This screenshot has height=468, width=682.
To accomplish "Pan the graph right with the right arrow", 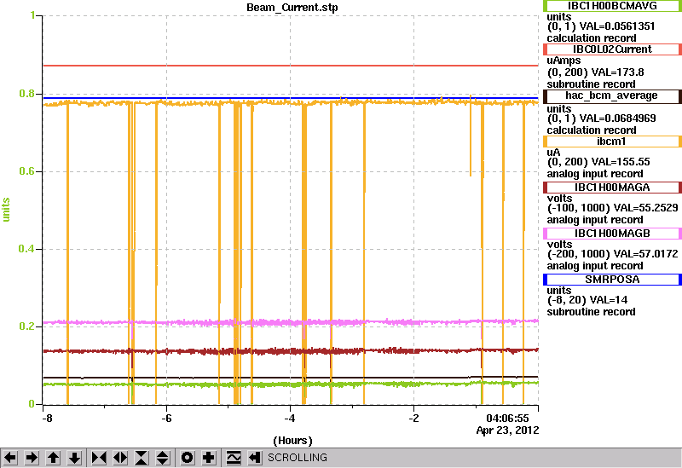I will tap(32, 458).
